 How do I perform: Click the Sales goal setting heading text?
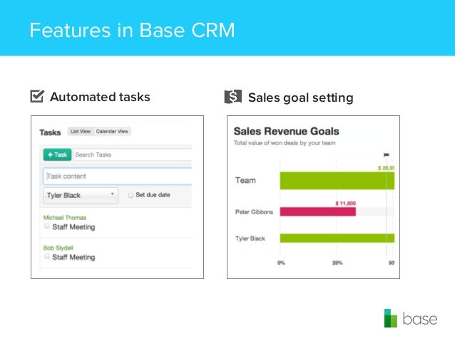coord(301,98)
